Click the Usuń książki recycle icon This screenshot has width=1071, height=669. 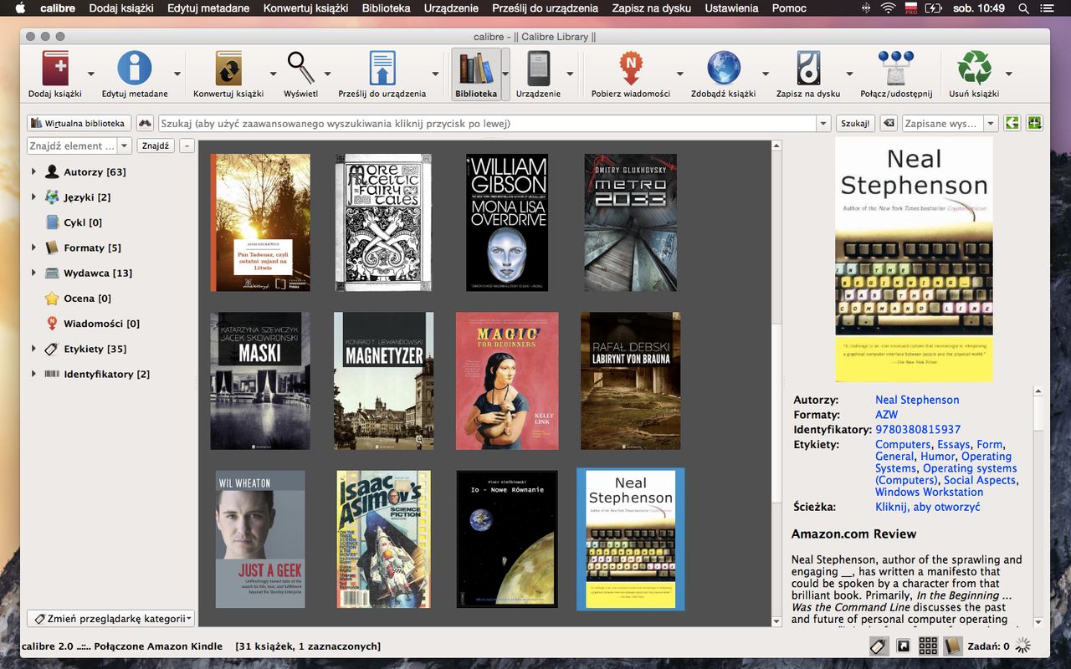coord(974,69)
